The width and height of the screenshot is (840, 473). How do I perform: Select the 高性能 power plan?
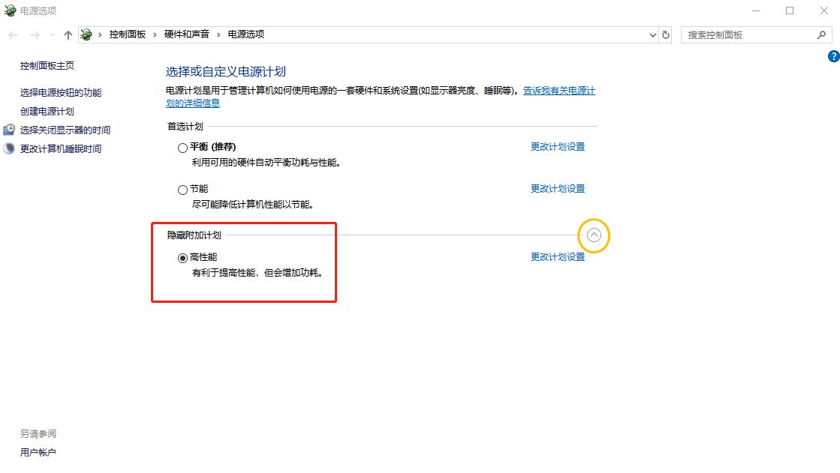182,258
